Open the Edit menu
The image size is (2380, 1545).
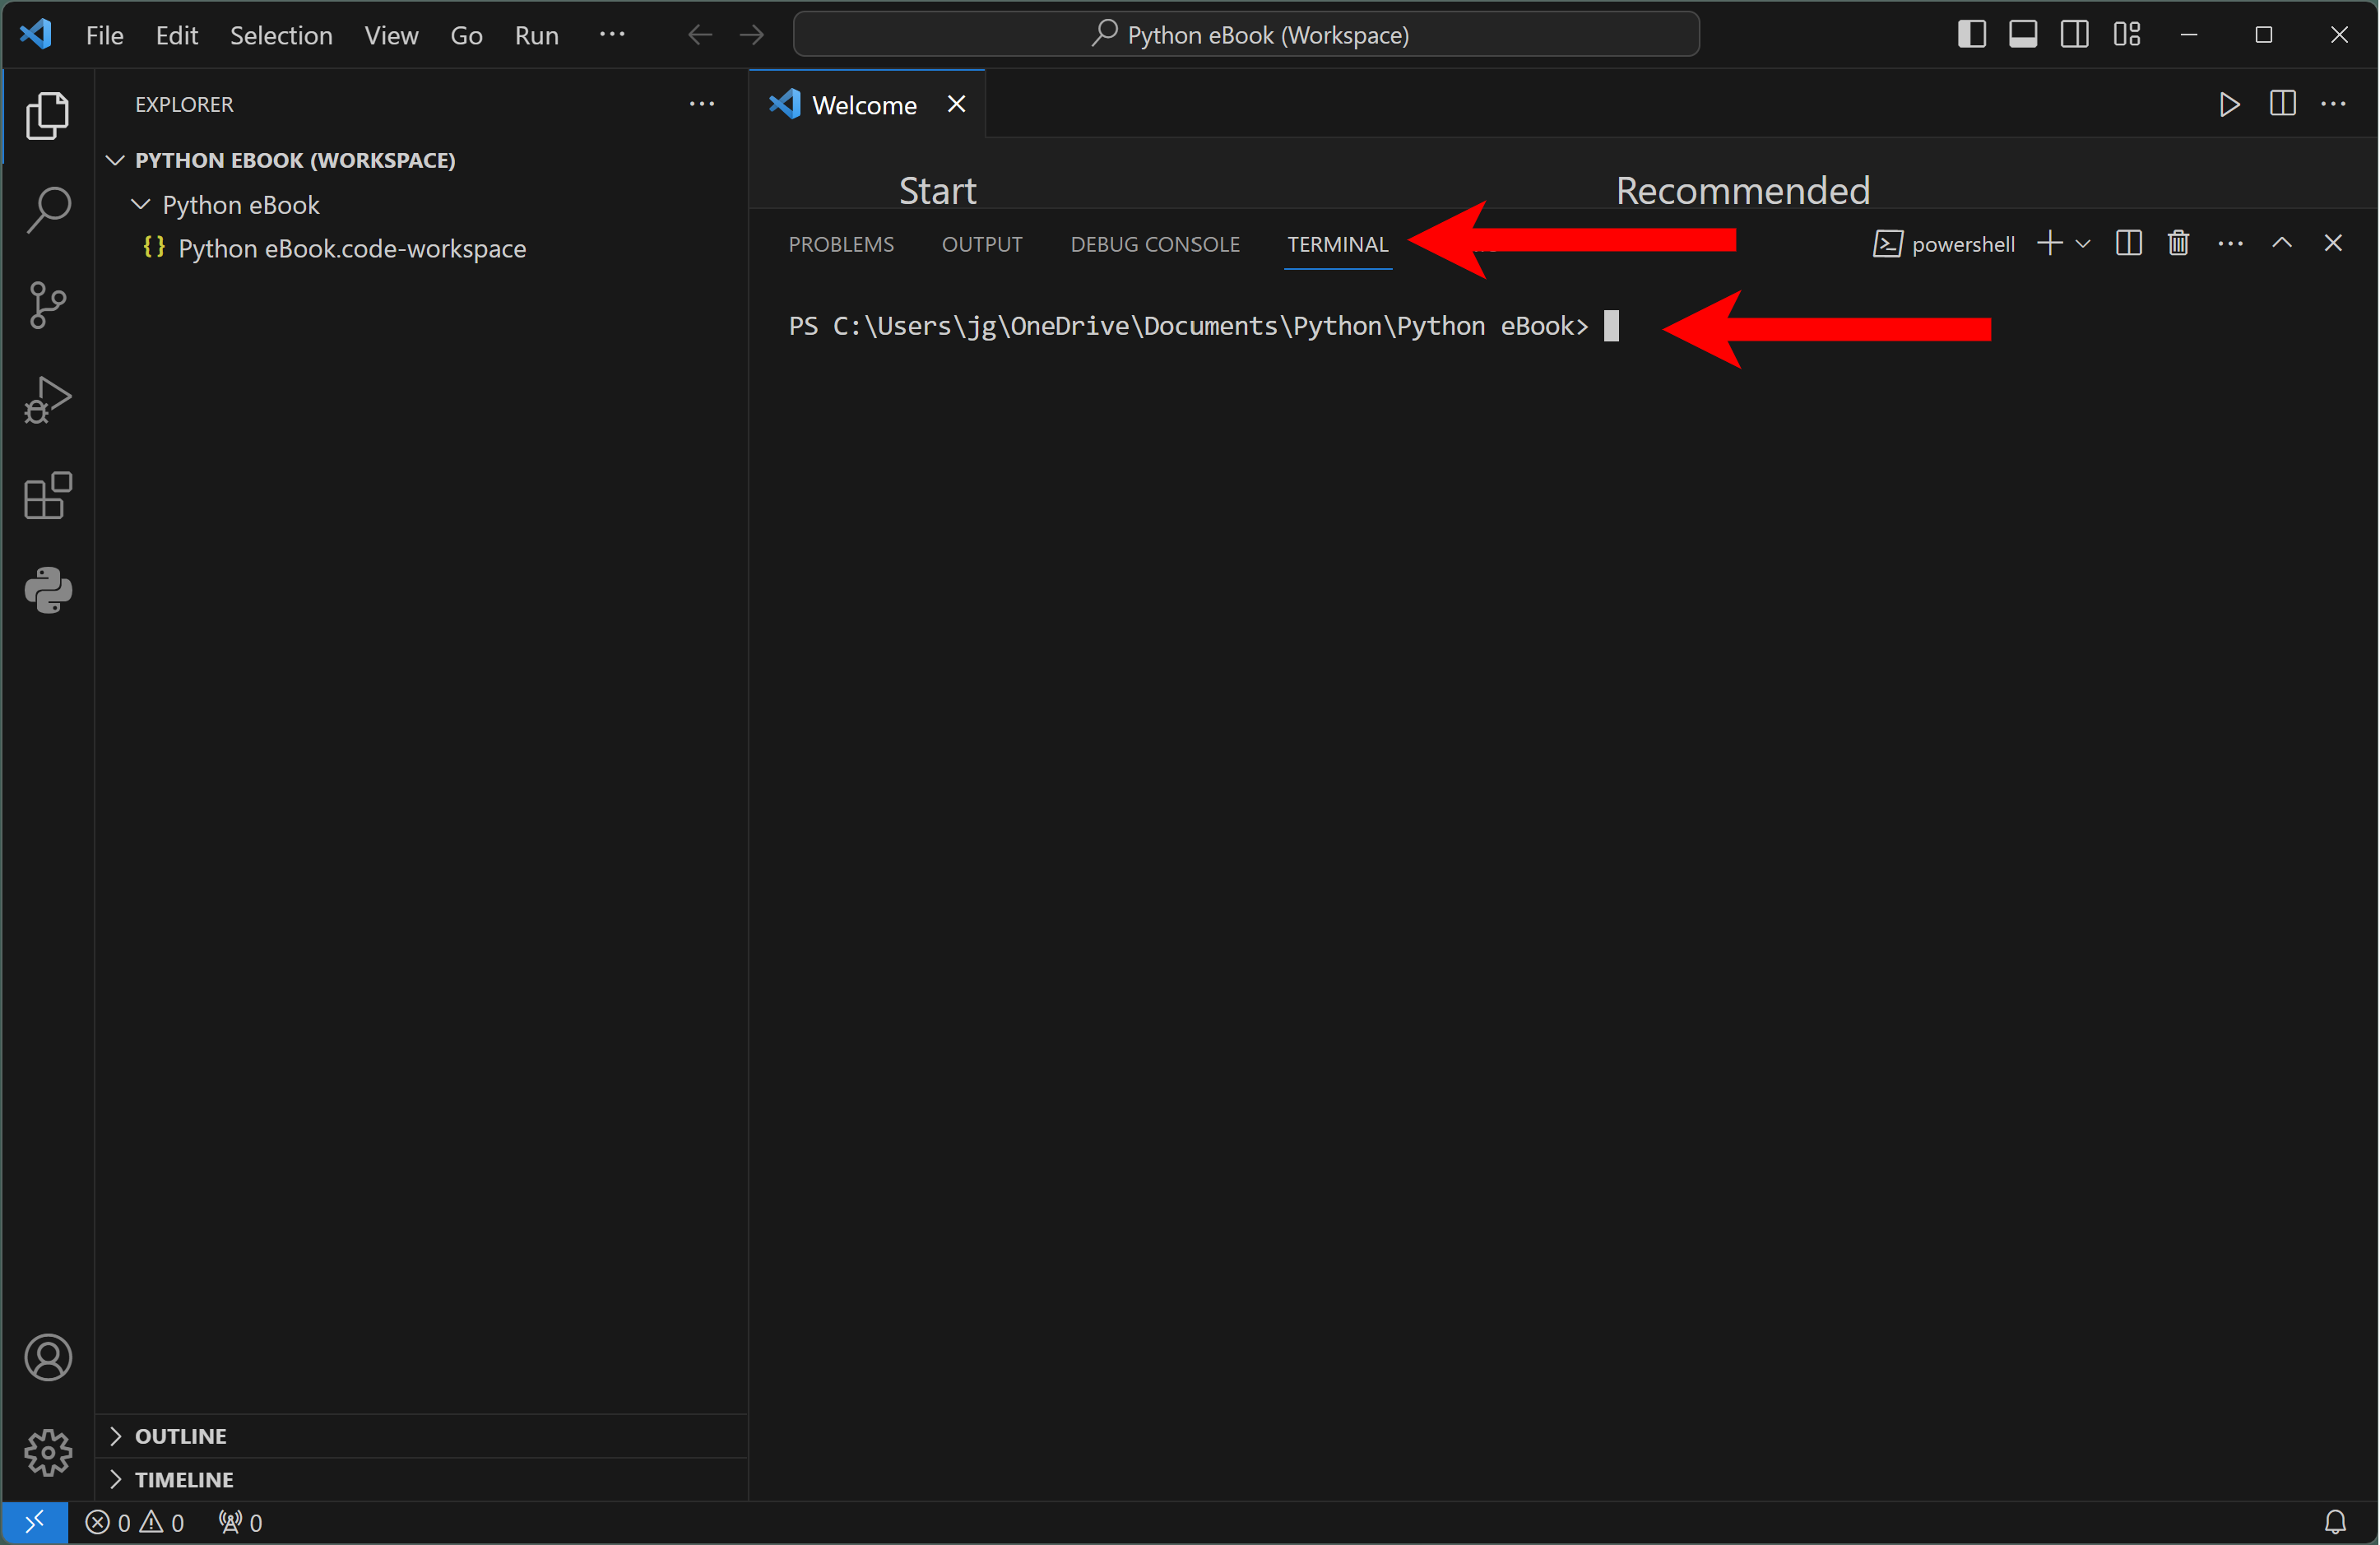(177, 35)
